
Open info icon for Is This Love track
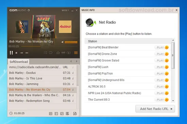(x=73, y=78)
